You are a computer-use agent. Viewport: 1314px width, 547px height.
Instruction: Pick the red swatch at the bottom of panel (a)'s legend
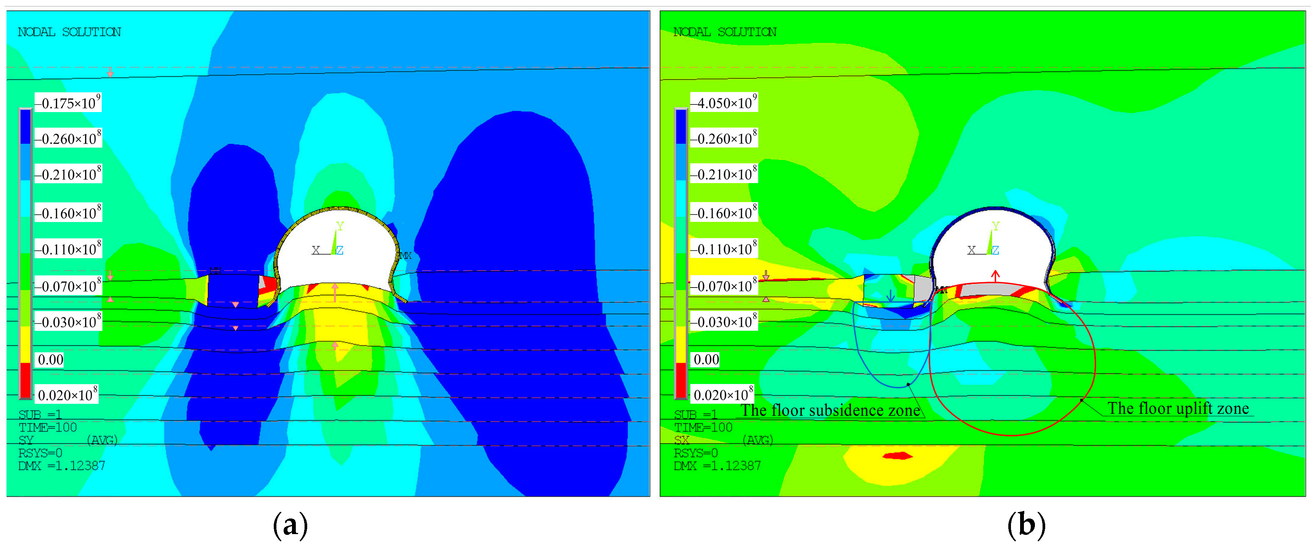(x=25, y=380)
